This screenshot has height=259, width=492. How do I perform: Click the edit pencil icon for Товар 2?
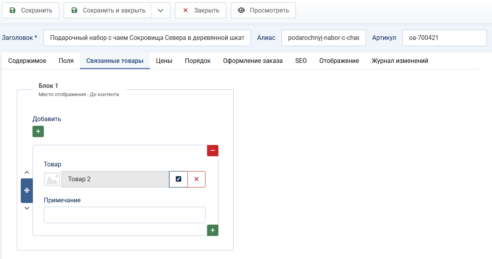pyautogui.click(x=178, y=179)
